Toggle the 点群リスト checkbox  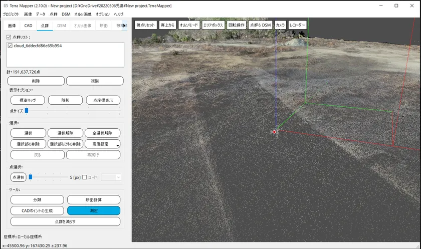9,37
